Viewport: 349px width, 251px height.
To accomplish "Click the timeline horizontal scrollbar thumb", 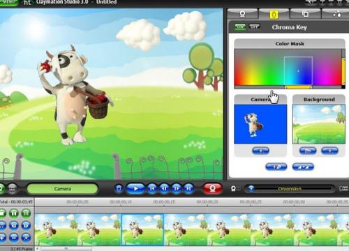I will [x=66, y=249].
